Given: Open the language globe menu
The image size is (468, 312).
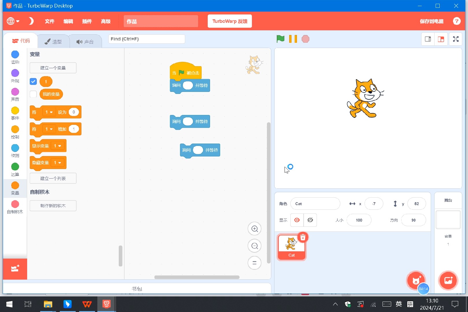Looking at the screenshot, I should 13,21.
